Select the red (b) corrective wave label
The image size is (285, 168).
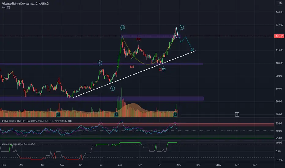139,39
